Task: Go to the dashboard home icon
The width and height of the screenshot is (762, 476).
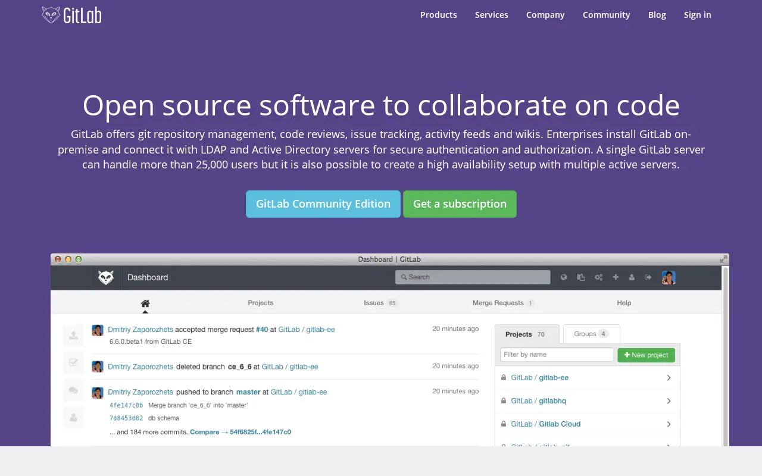Action: (145, 303)
